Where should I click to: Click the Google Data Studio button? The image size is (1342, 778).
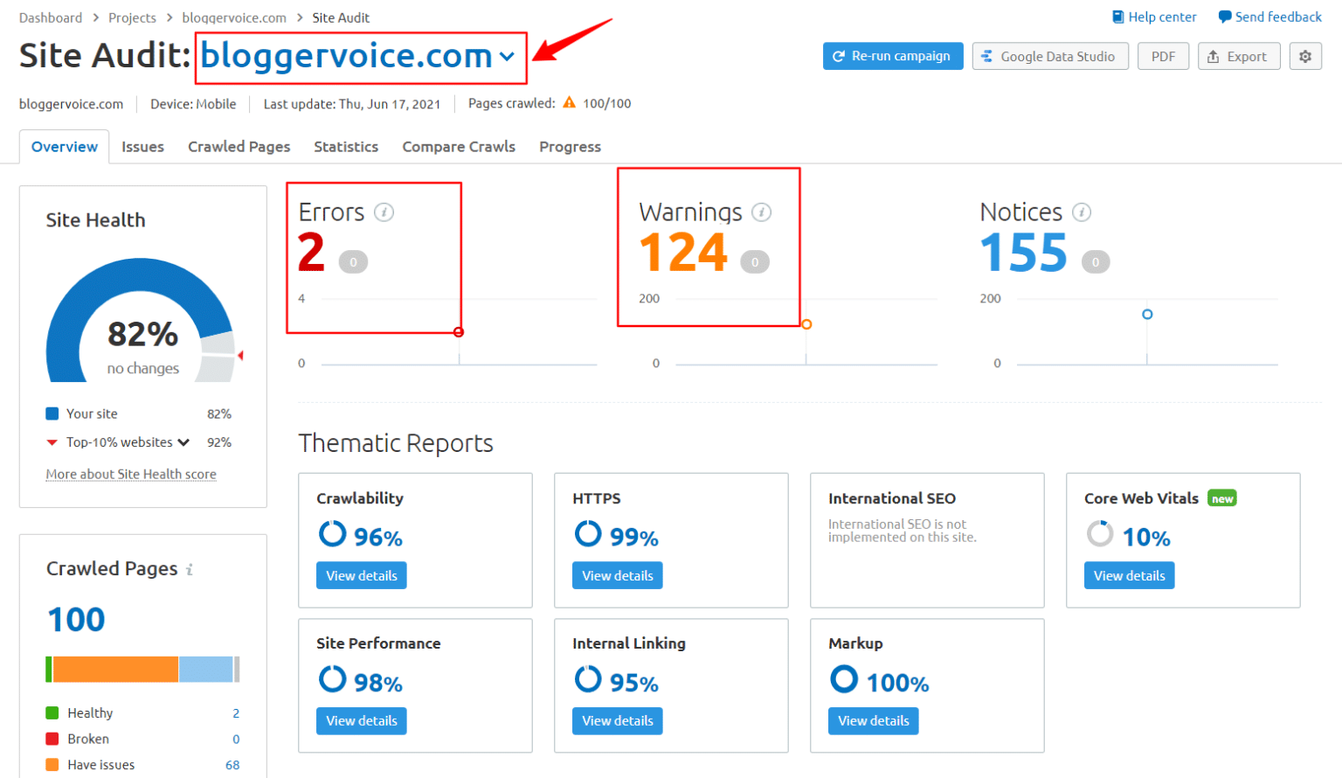point(1050,56)
